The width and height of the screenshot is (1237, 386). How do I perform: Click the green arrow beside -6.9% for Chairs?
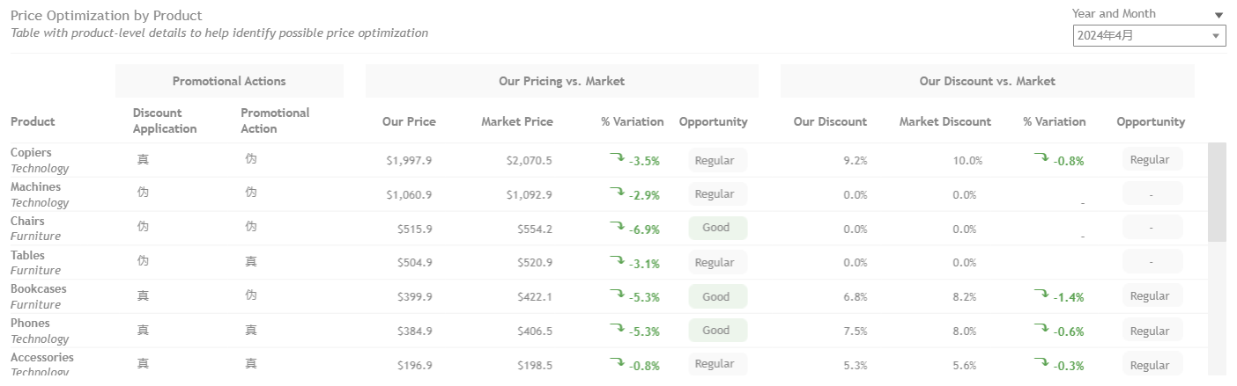617,227
